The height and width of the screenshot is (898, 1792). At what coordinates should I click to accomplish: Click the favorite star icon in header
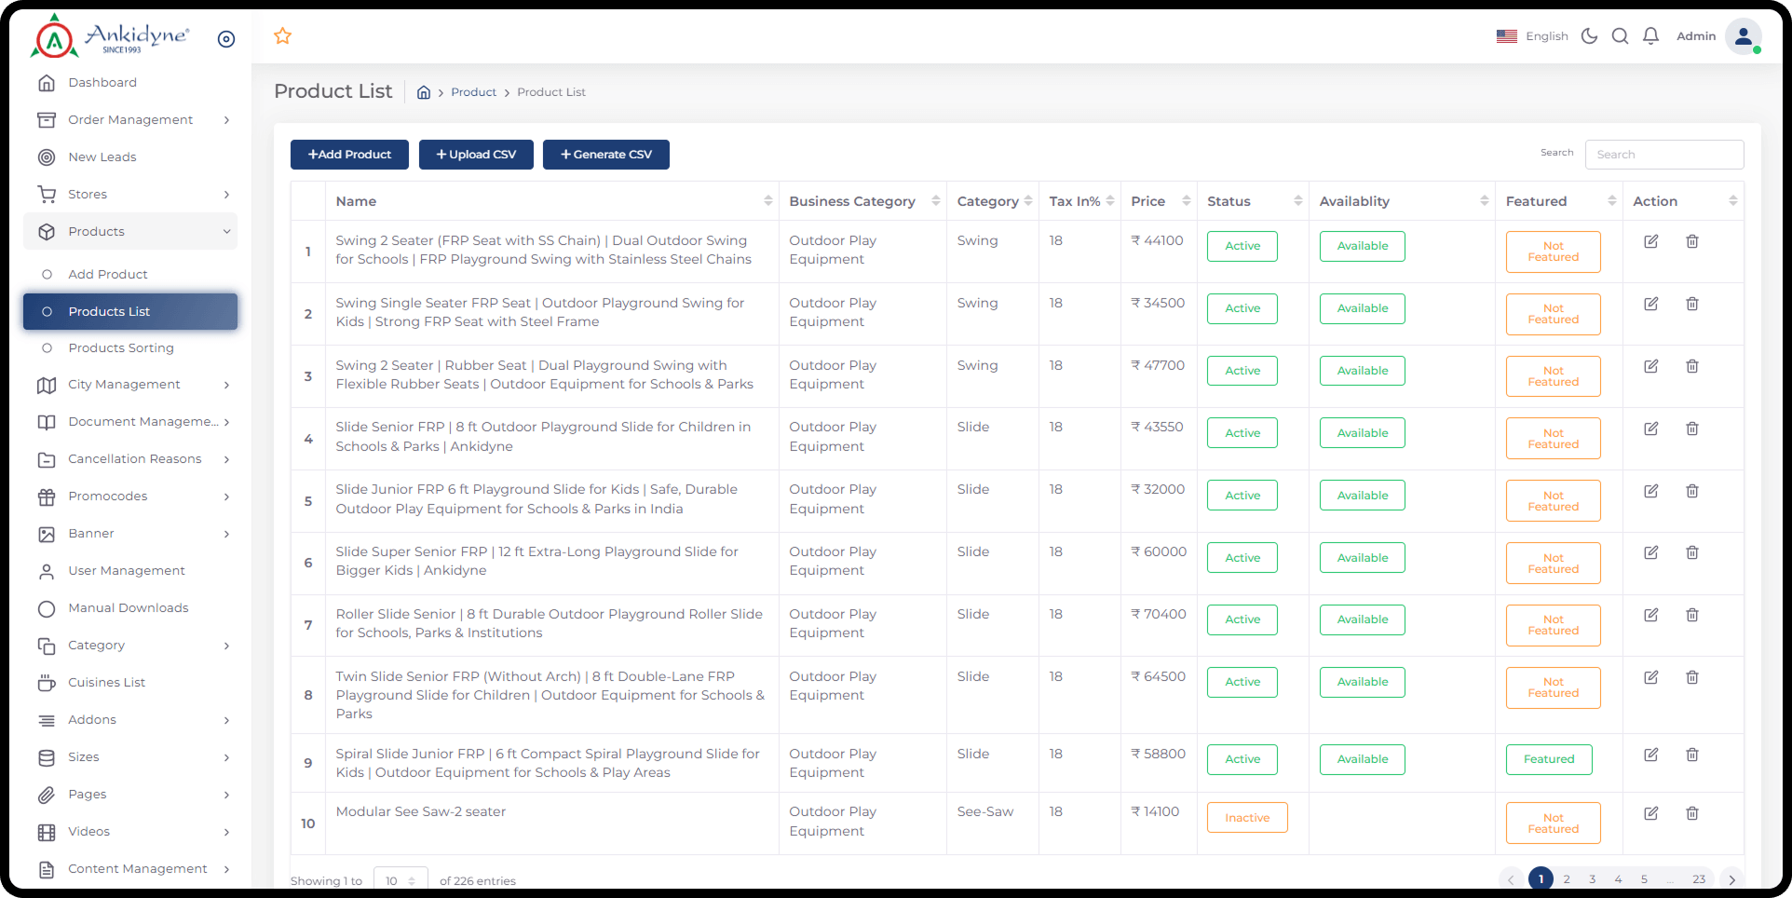click(283, 36)
